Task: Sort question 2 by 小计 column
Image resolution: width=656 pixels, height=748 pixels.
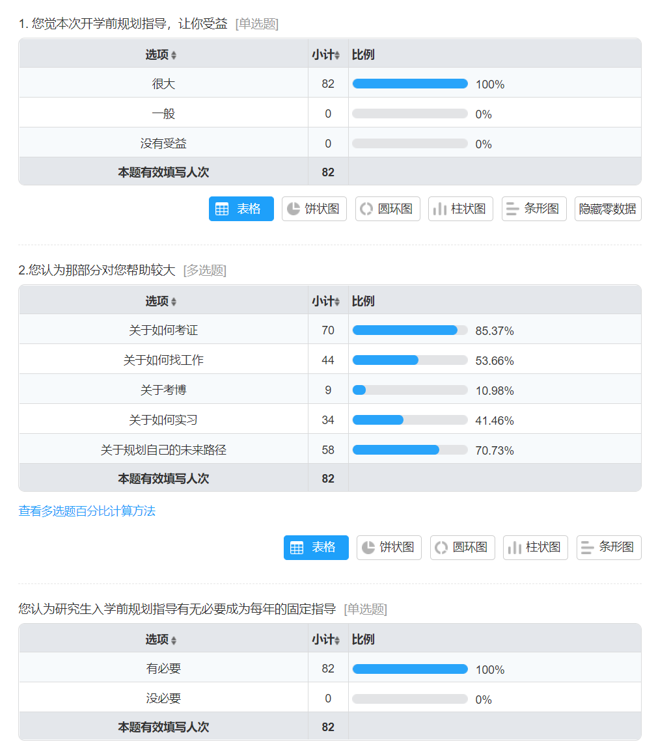Action: (x=326, y=302)
